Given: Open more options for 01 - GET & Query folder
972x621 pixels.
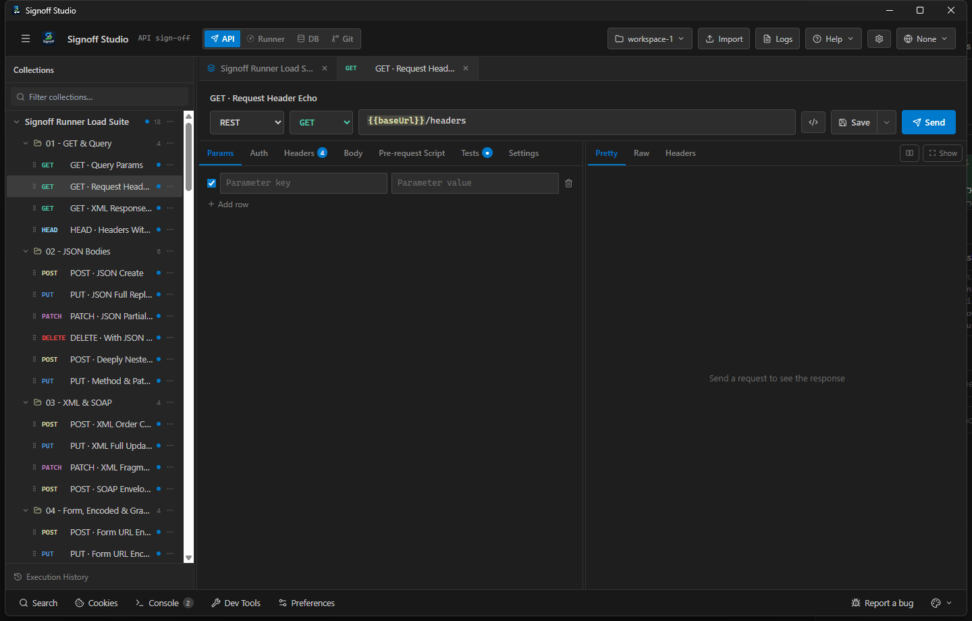Looking at the screenshot, I should coord(170,143).
